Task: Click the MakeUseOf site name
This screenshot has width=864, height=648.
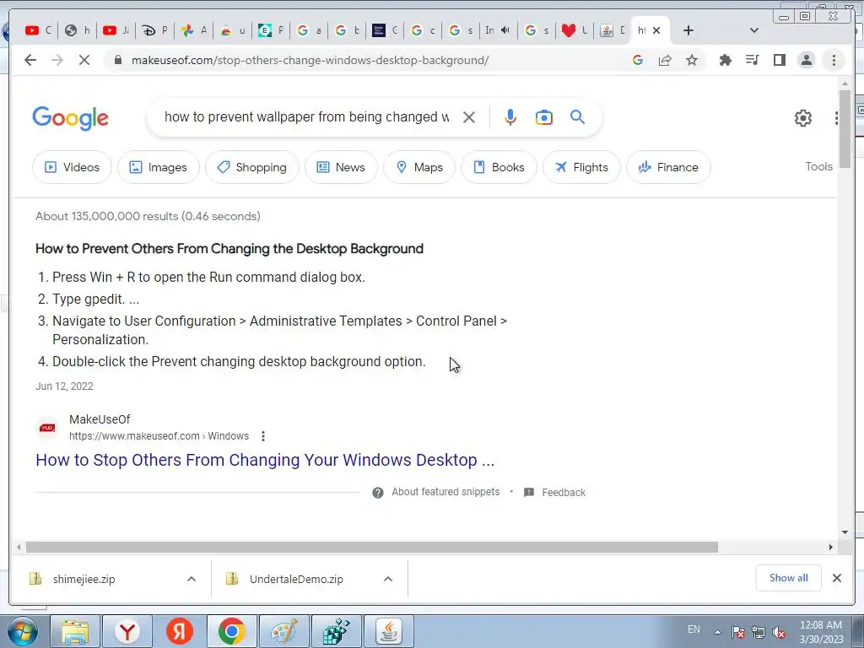Action: click(100, 419)
